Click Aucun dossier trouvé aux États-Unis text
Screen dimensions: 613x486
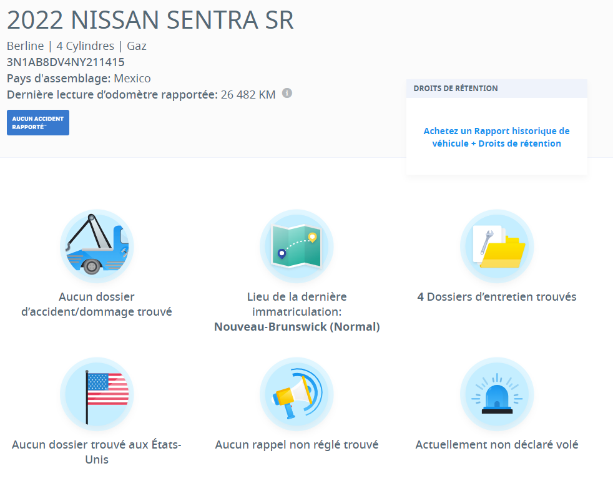click(x=97, y=452)
